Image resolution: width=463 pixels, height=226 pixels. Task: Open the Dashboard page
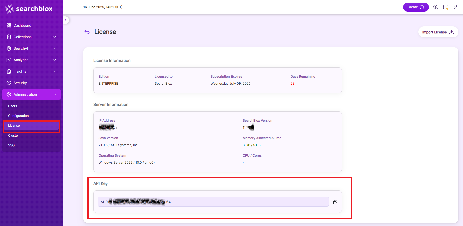(x=31, y=25)
